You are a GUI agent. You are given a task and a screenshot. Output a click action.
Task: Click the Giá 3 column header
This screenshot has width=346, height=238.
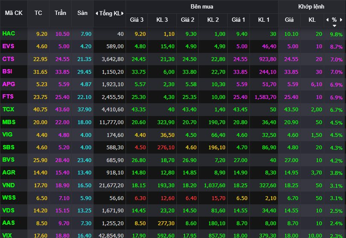137,20
